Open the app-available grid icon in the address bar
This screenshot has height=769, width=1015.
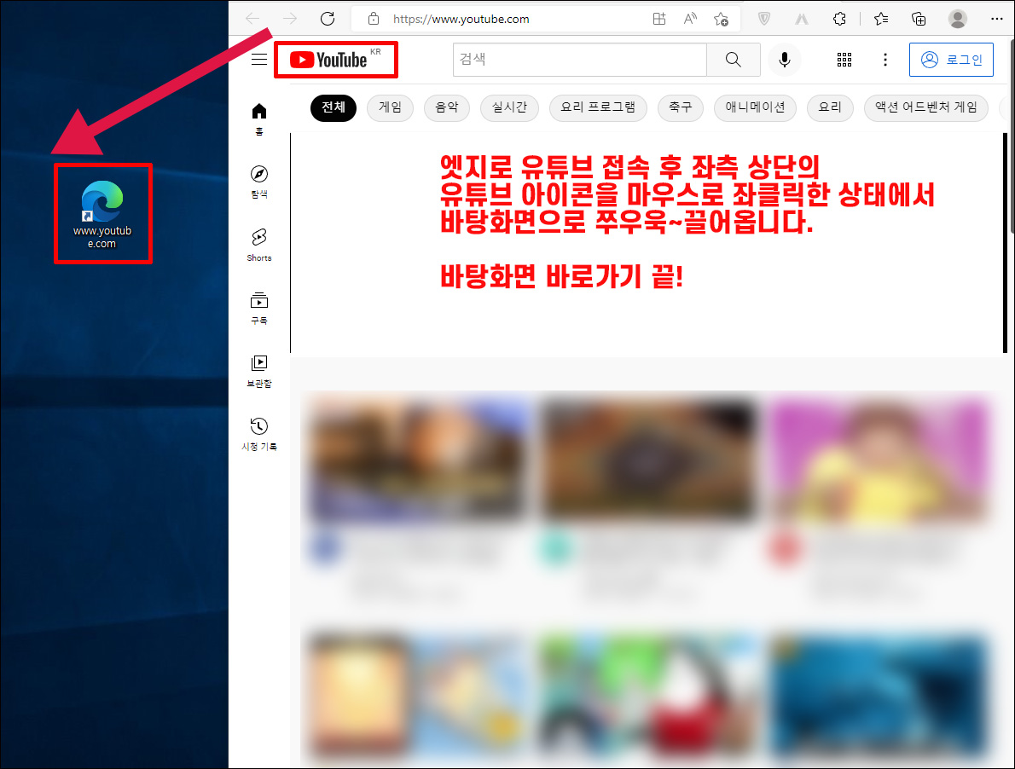click(x=659, y=19)
